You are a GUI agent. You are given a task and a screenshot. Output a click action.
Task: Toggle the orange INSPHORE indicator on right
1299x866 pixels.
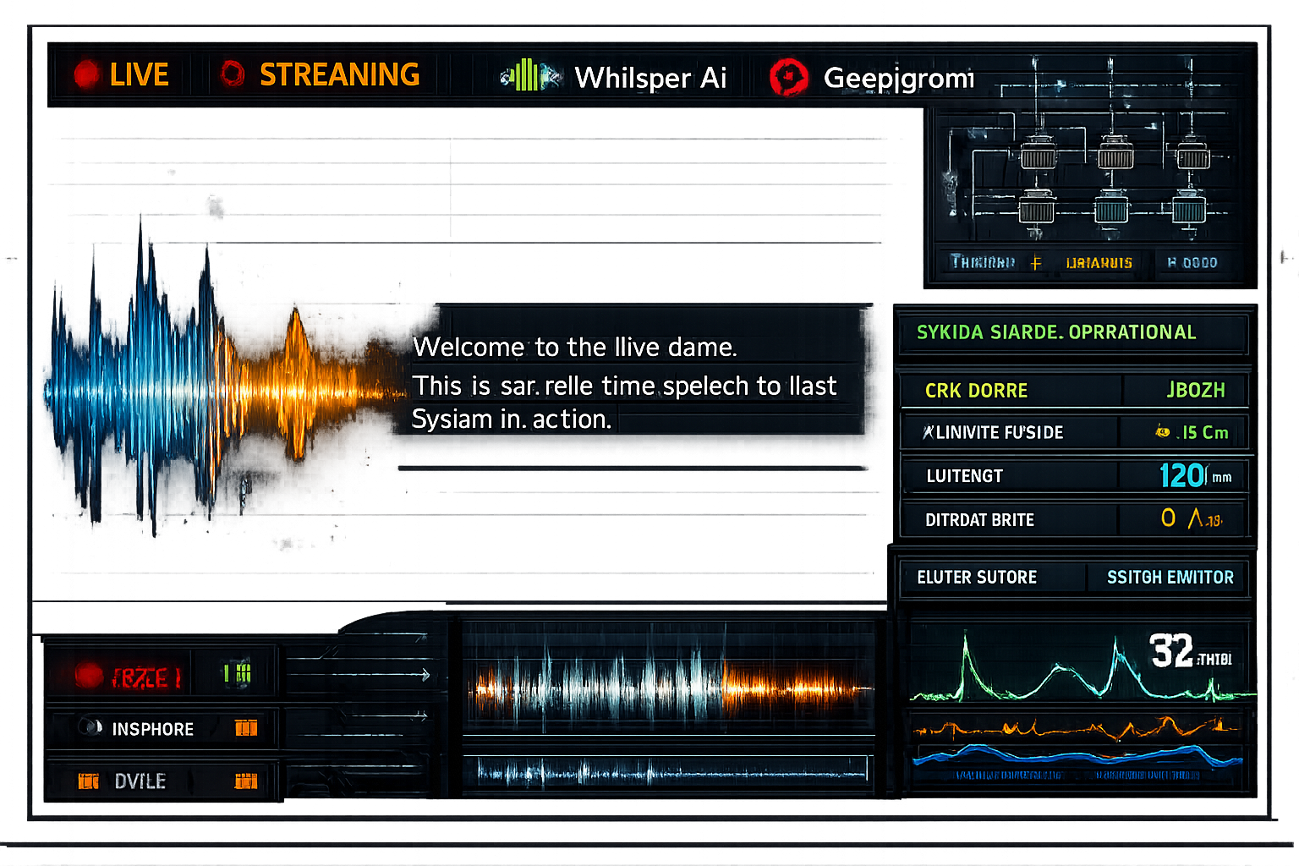pos(246,728)
